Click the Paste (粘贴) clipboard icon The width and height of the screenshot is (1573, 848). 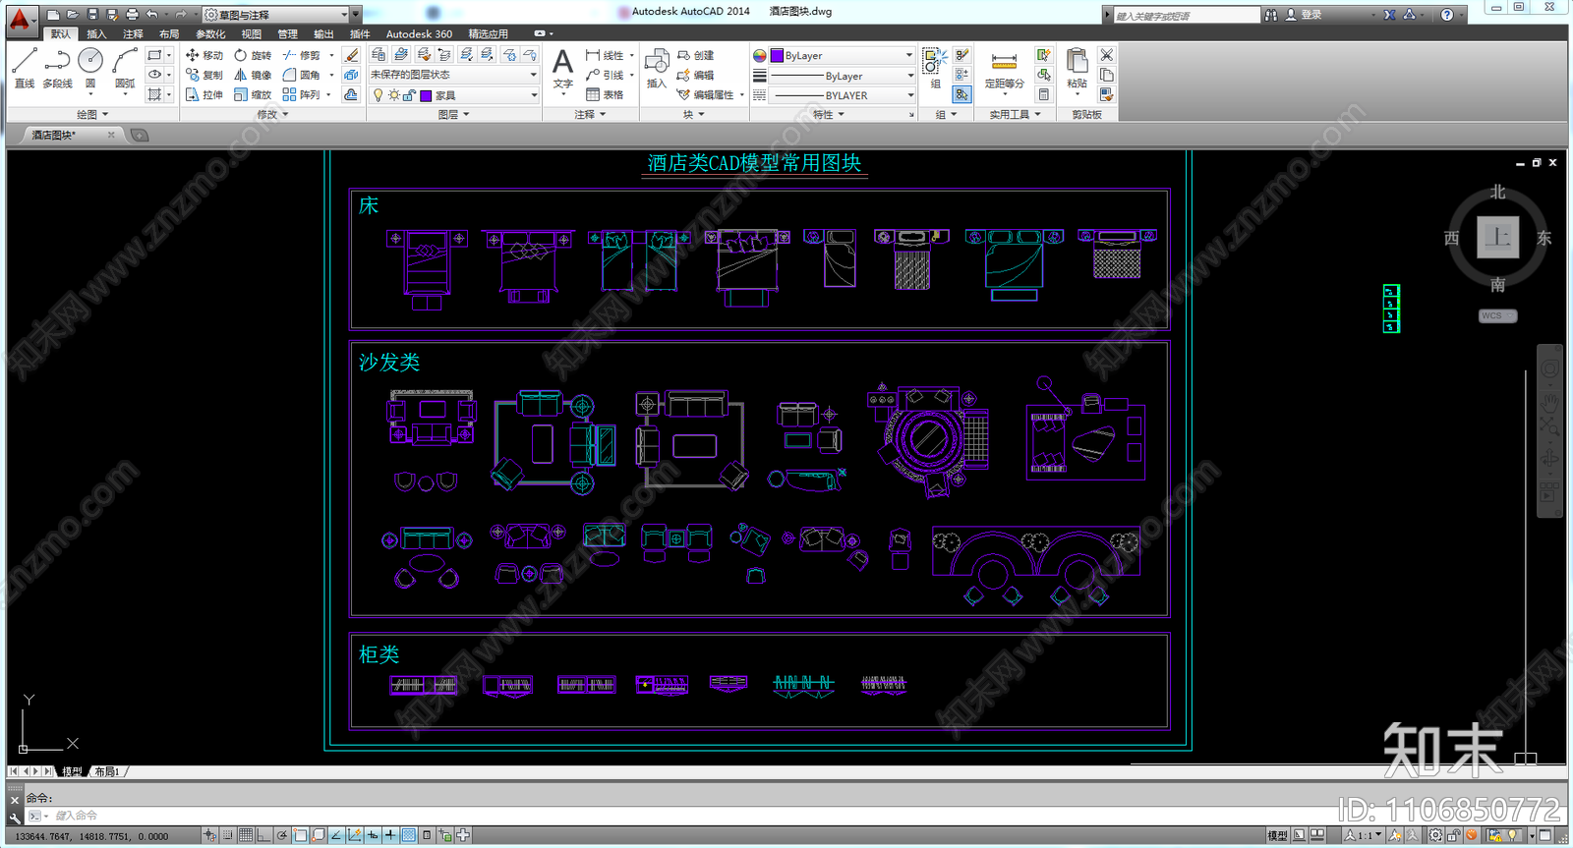(1078, 67)
